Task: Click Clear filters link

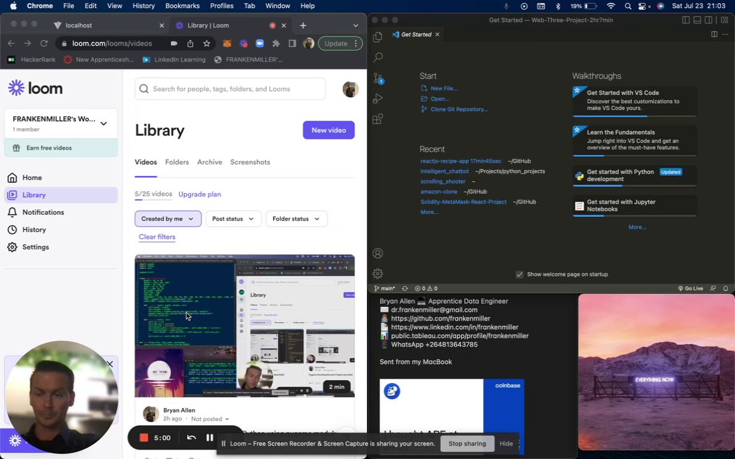Action: click(157, 237)
